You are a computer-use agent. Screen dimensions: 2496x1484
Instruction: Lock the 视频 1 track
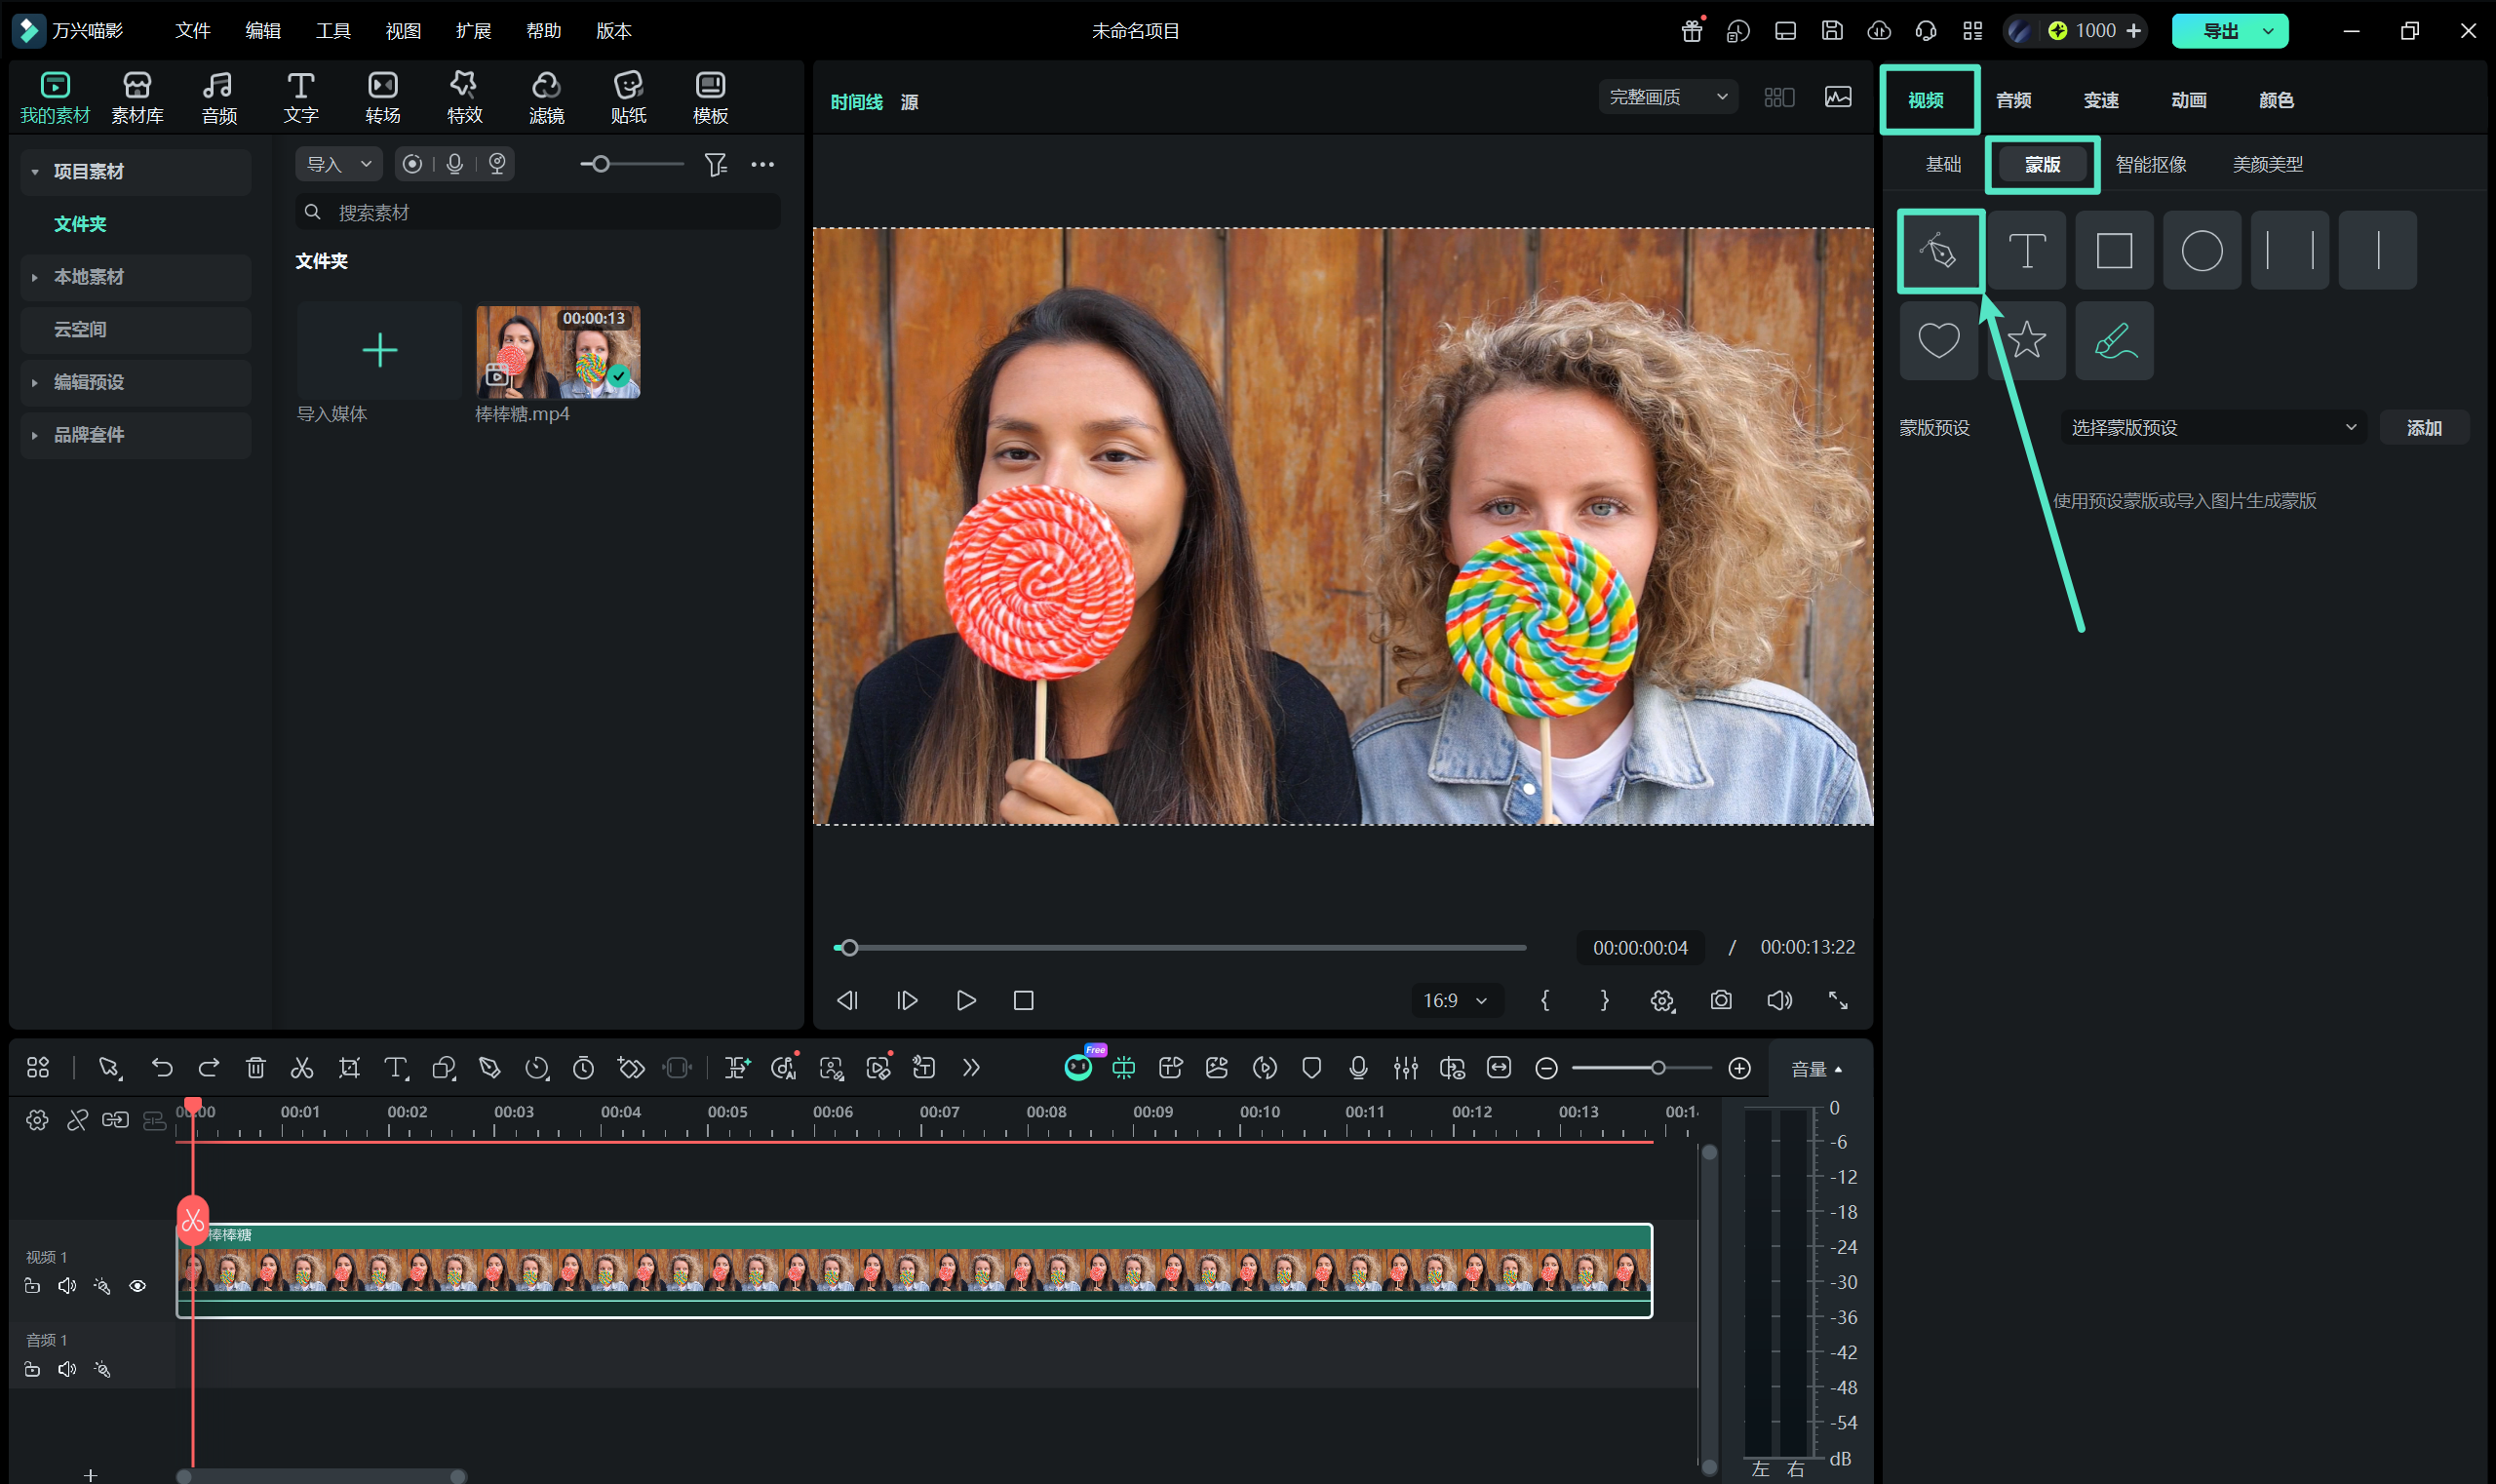click(x=32, y=1286)
